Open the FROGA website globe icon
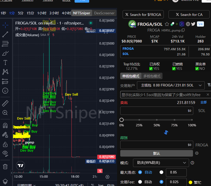This screenshot has height=186, width=211. point(188,24)
